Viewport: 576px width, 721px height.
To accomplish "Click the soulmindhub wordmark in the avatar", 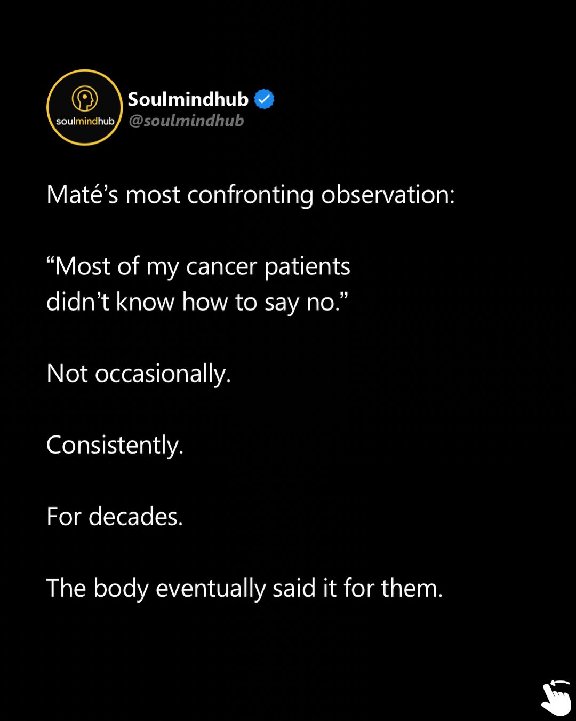I will pos(85,121).
